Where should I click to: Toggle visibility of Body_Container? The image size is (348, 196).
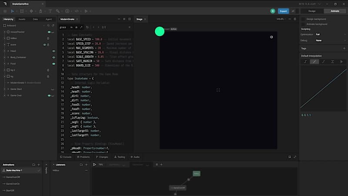click(54, 57)
